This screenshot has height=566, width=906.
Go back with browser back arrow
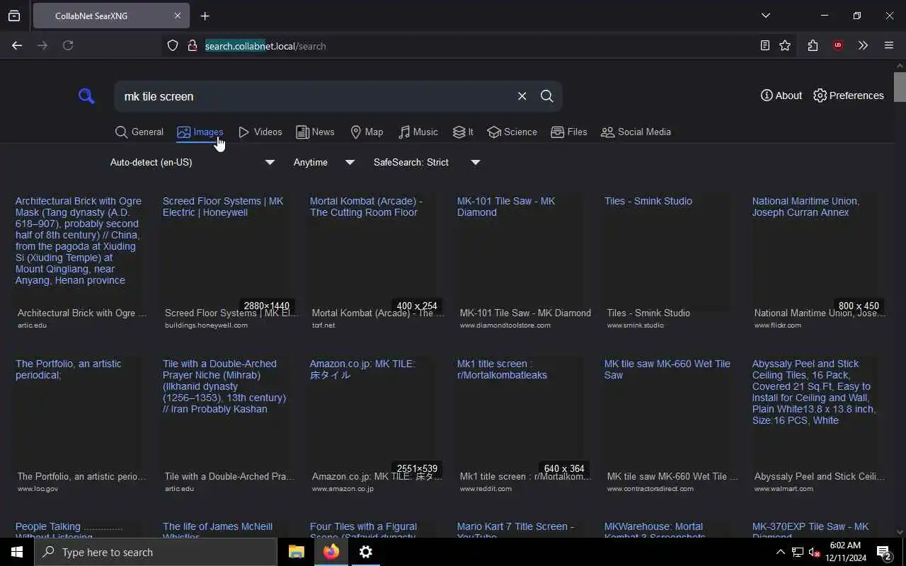[x=17, y=45]
